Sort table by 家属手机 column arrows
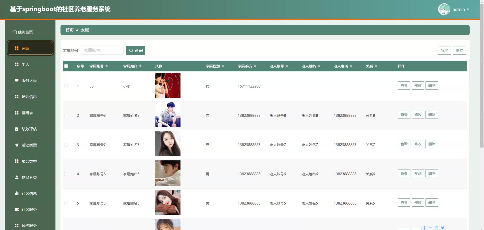The height and width of the screenshot is (230, 484). (x=255, y=66)
